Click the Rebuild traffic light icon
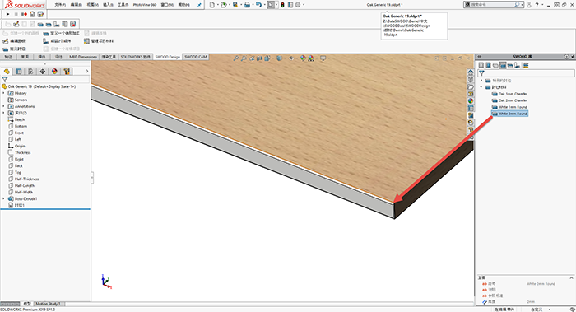 282,5
